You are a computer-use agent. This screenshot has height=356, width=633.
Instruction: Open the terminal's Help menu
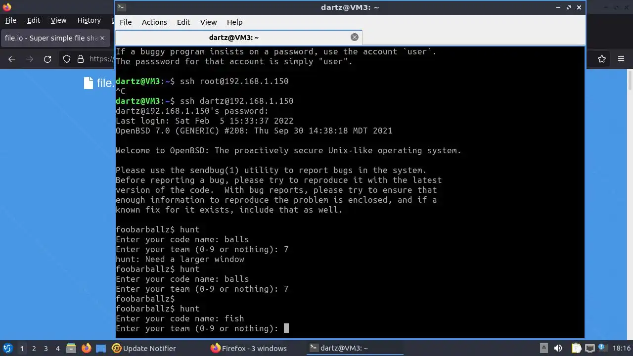[234, 22]
